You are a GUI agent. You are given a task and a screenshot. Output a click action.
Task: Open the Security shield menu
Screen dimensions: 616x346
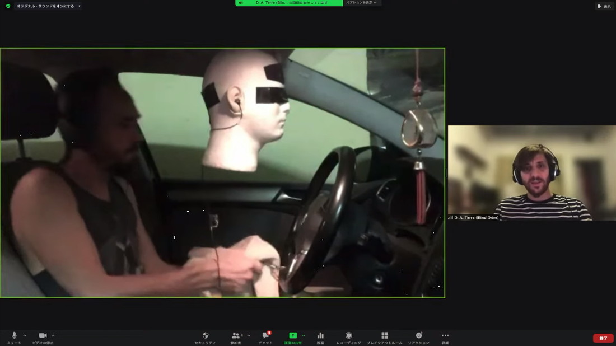pos(205,336)
